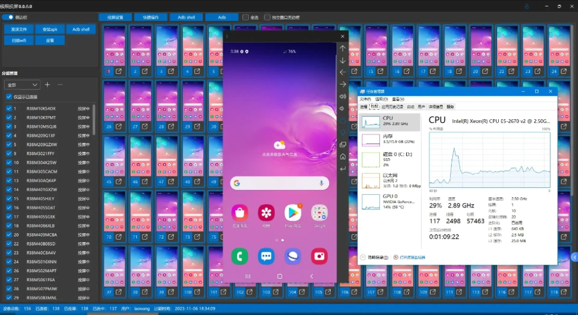Screen dimensions: 578x315
Task: Open the 选项(O) menu in Task Manager
Action: coord(383,99)
